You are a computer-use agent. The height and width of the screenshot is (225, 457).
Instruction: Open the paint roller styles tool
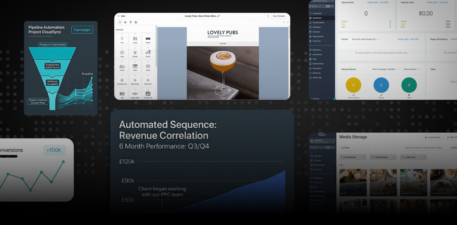tap(131, 22)
